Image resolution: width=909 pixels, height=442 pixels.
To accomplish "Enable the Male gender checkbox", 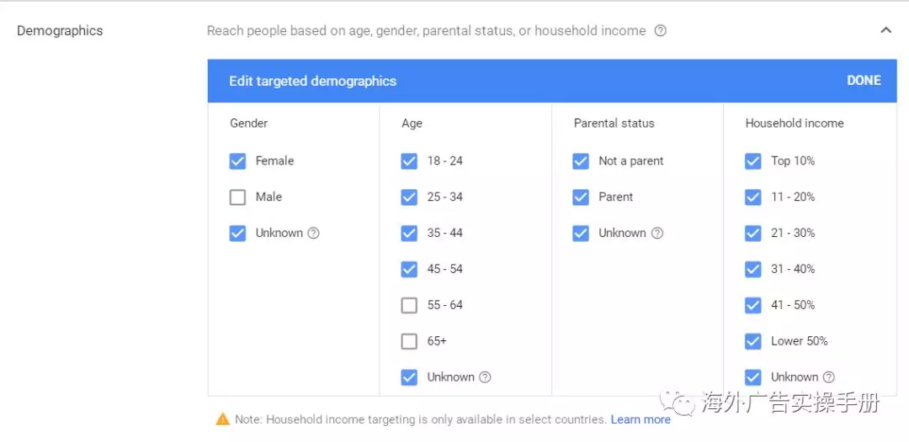I will (237, 197).
